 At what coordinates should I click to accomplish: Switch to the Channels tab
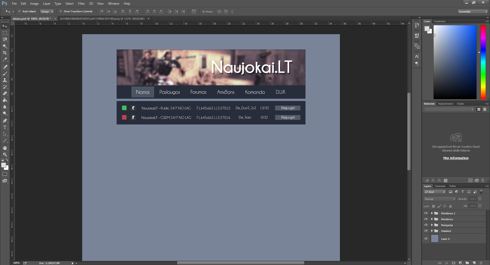(x=440, y=186)
